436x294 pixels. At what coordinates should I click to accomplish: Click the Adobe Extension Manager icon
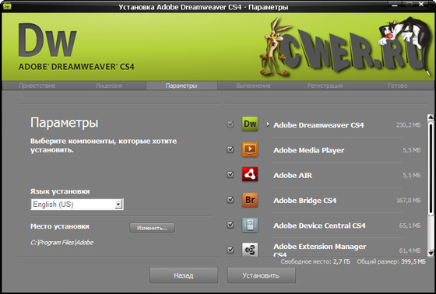click(x=250, y=249)
